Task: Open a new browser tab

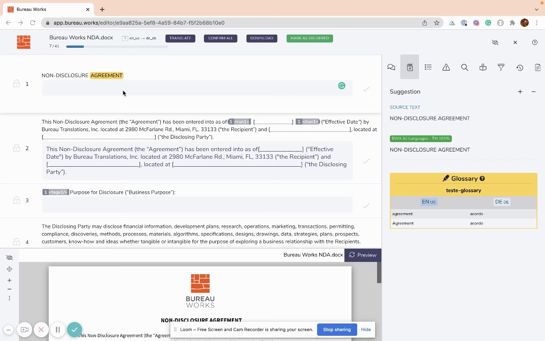Action: point(102,9)
